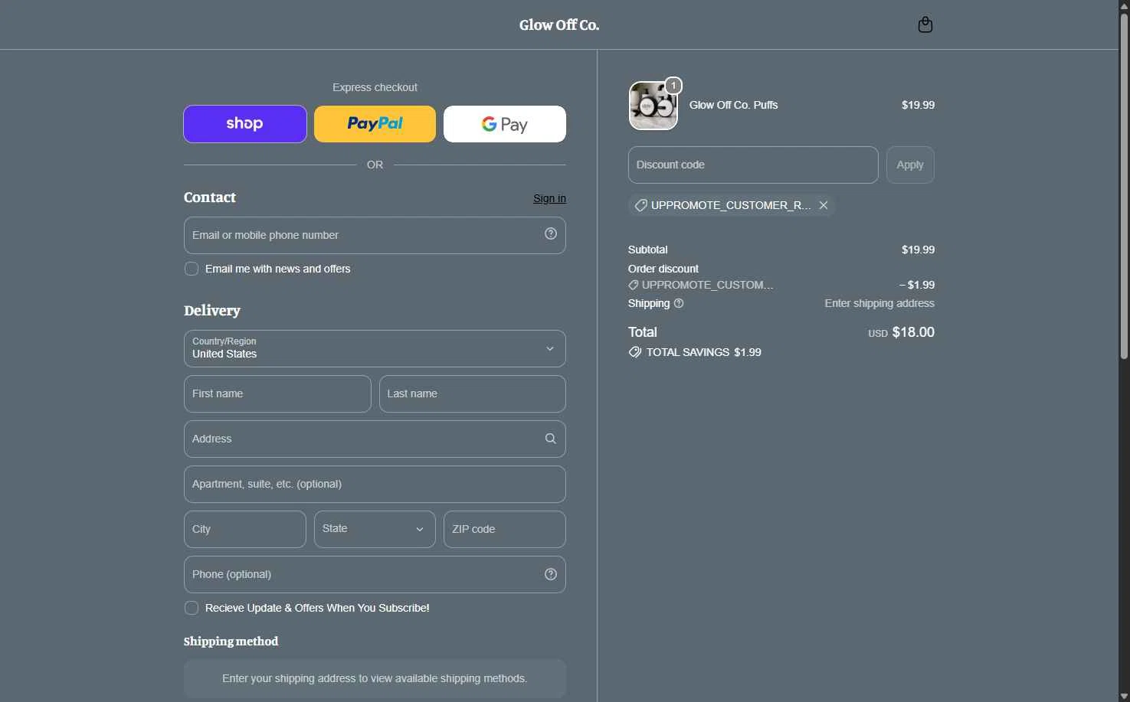Click the phone field help question icon
This screenshot has height=702, width=1130.
pos(551,574)
